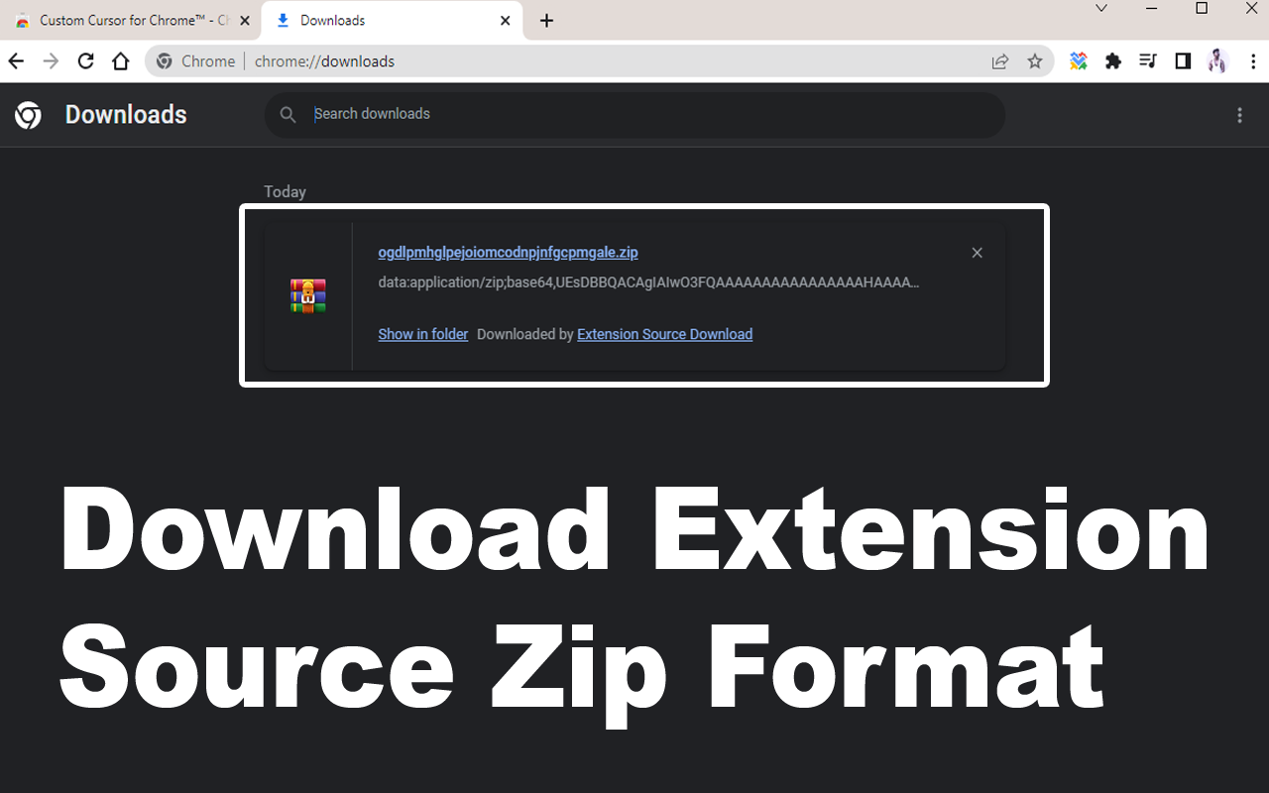Click the magnifier icon in Search downloads
The height and width of the screenshot is (793, 1269).
coord(288,115)
